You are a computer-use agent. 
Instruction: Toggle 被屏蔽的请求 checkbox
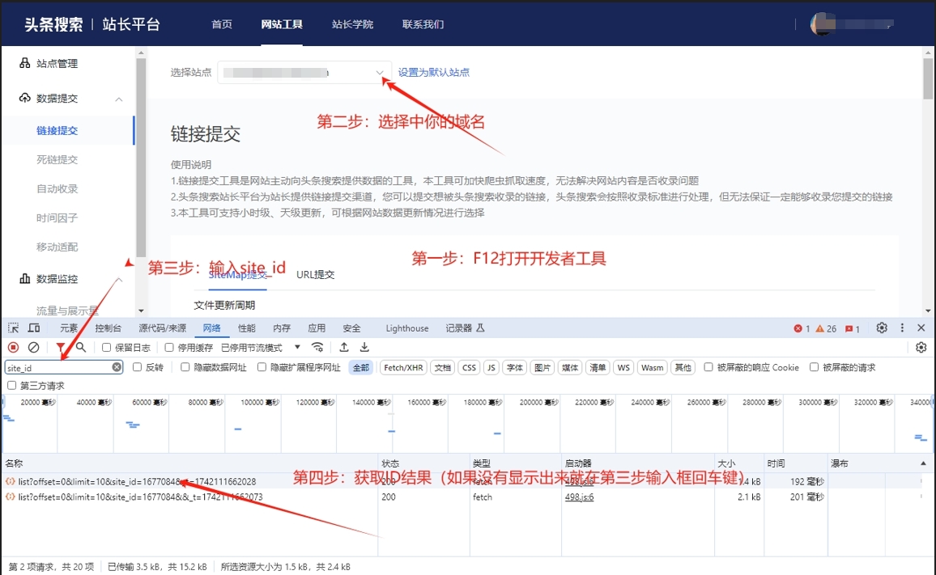[x=814, y=367]
